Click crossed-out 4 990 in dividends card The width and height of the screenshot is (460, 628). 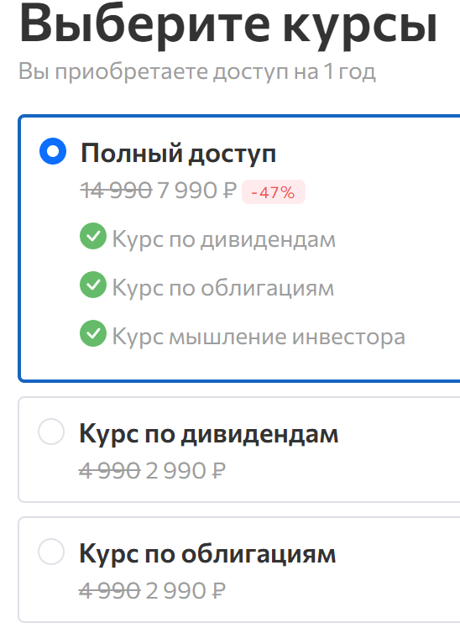point(110,471)
